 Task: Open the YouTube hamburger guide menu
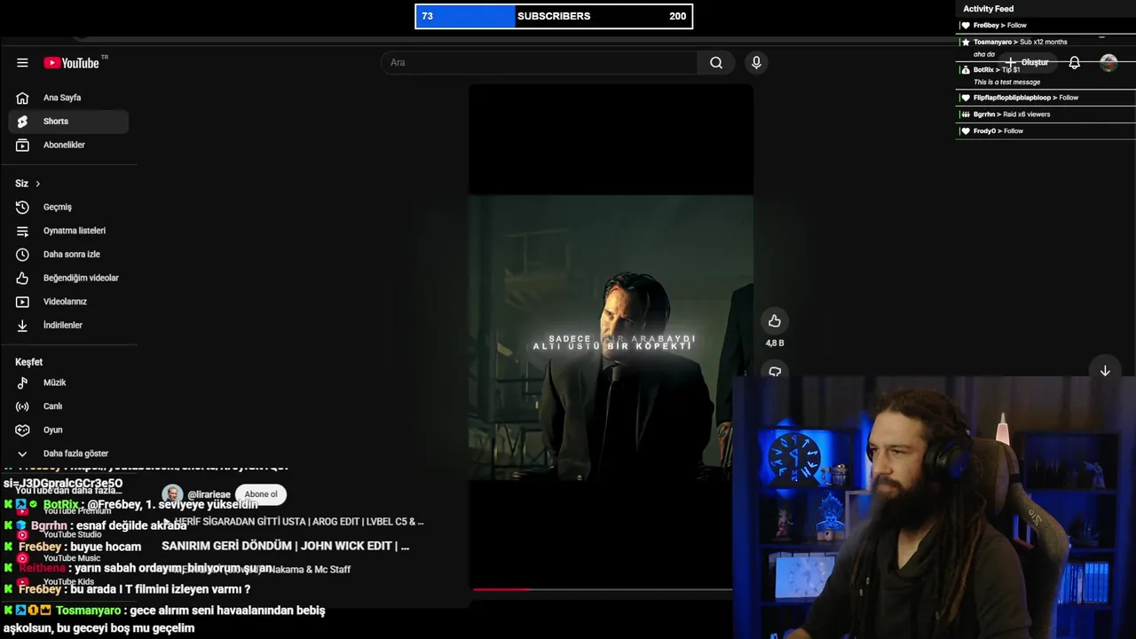[x=22, y=63]
